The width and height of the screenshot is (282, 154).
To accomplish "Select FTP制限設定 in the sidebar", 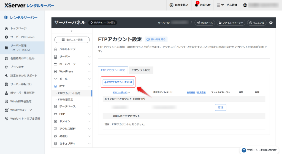I will pyautogui.click(x=66, y=100).
